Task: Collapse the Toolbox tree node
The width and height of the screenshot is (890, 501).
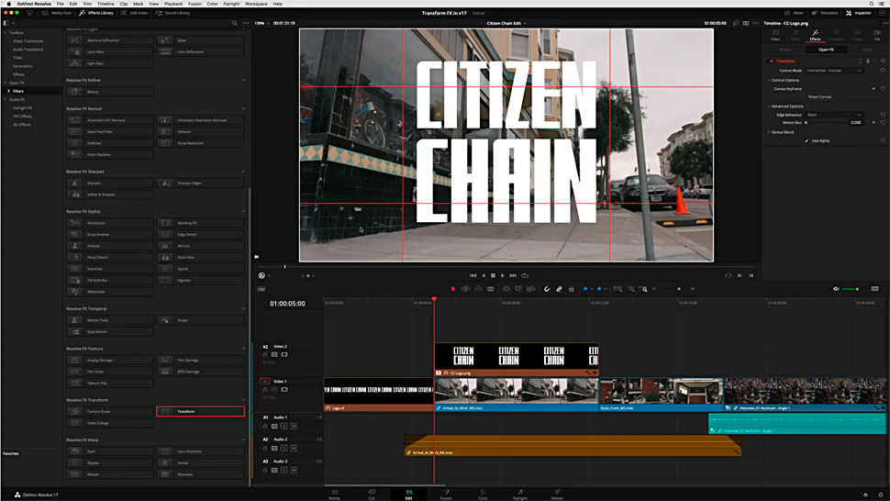Action: point(6,33)
